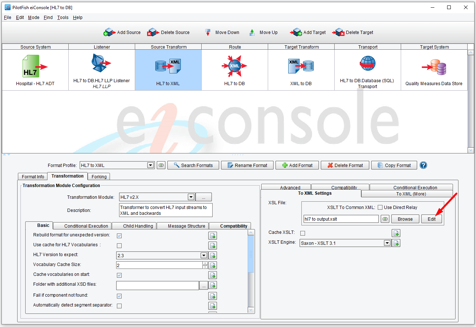The height and width of the screenshot is (327, 476).
Task: Click the Edit button for XSL file
Action: click(431, 219)
